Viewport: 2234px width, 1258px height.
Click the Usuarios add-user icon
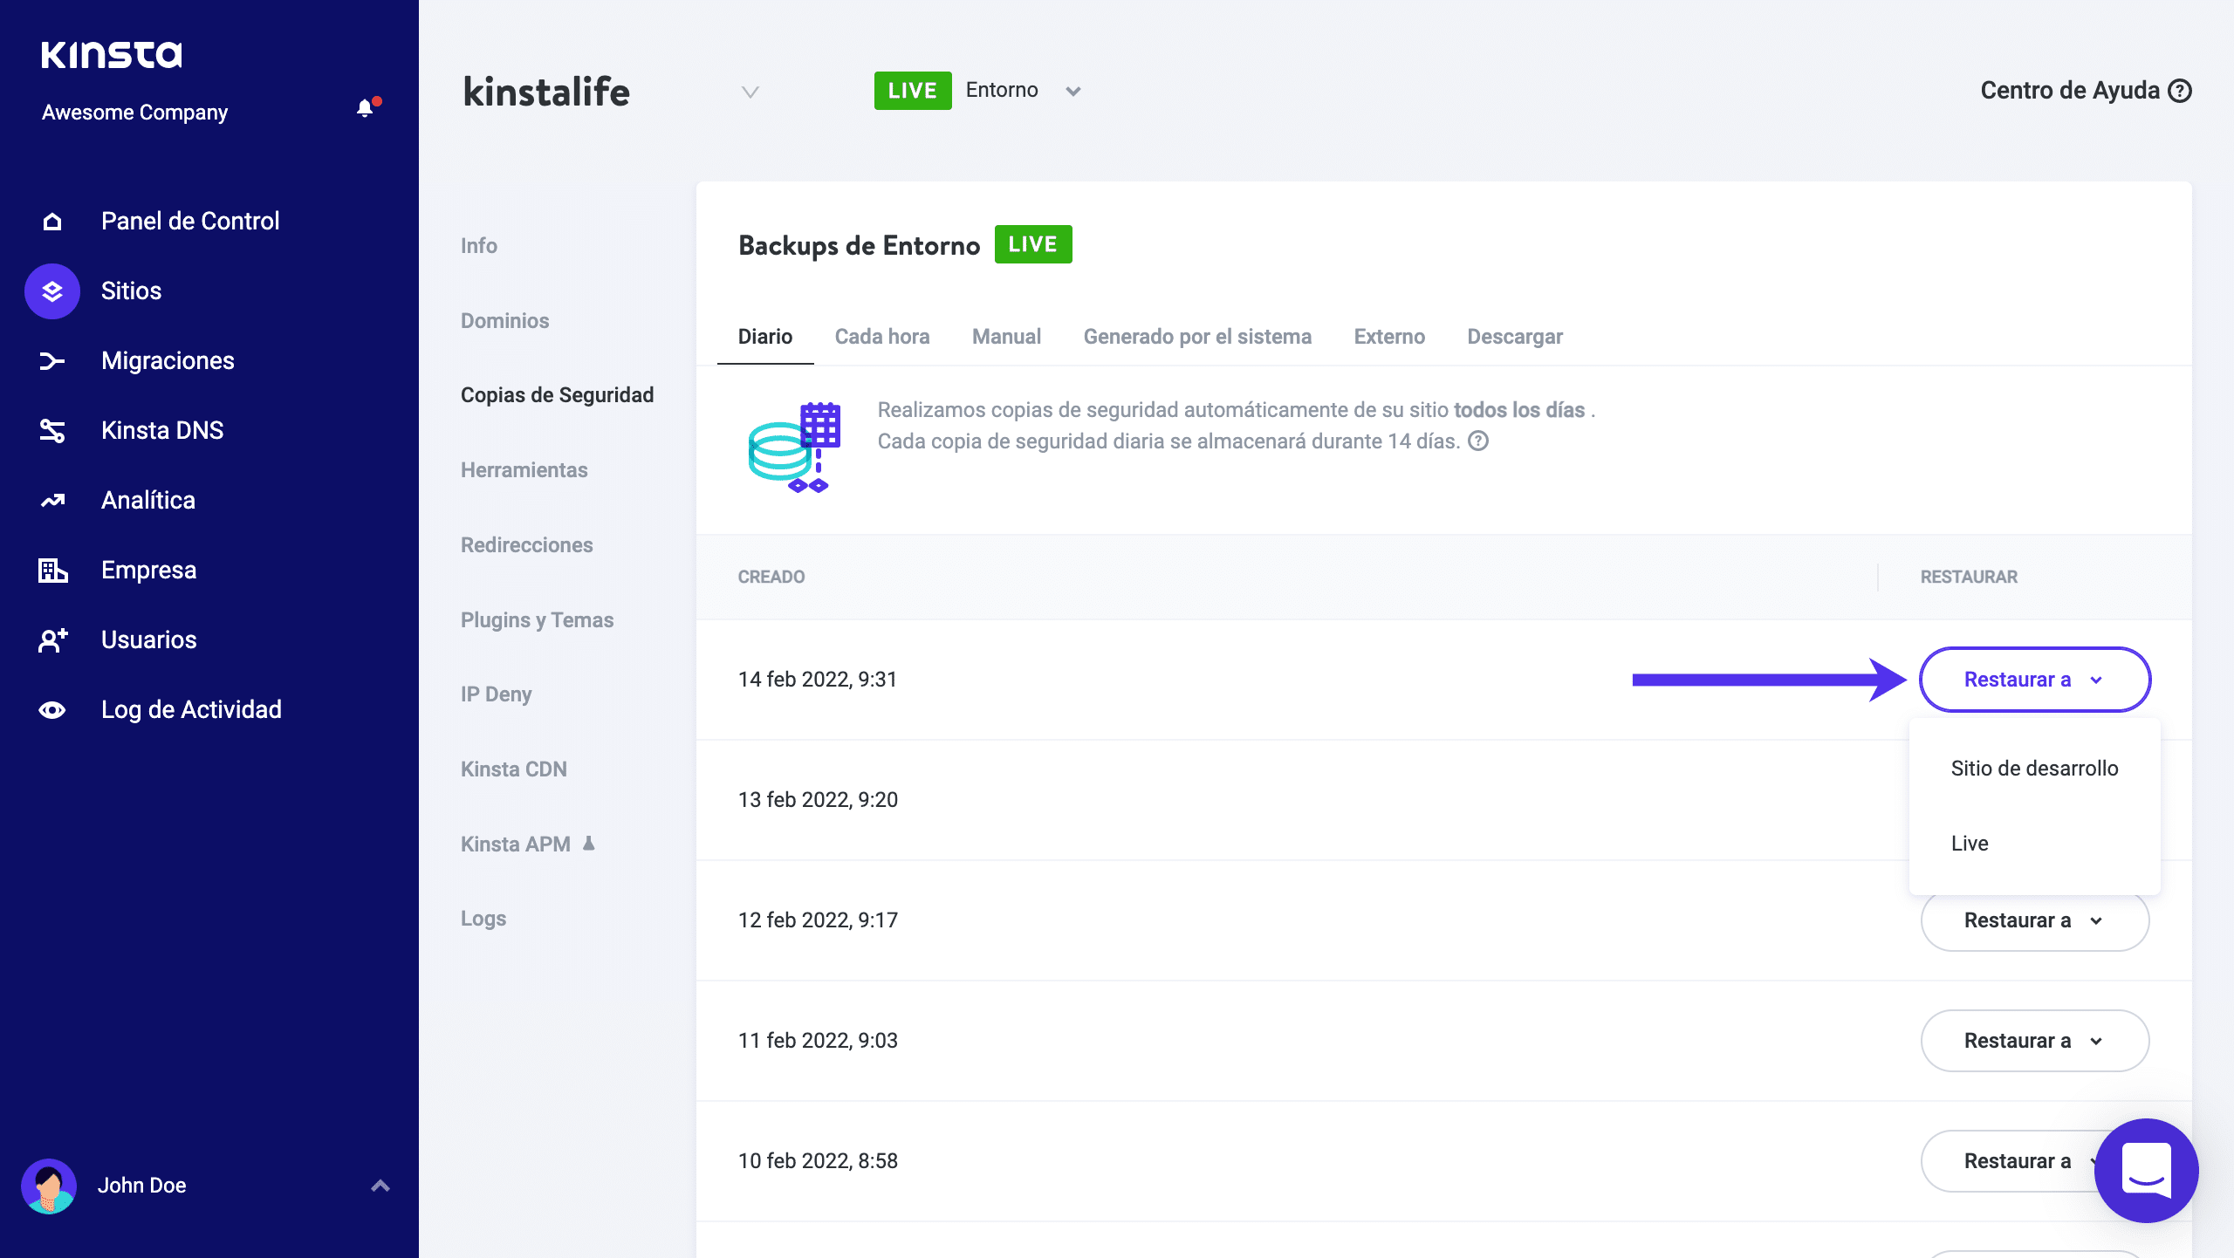click(52, 640)
